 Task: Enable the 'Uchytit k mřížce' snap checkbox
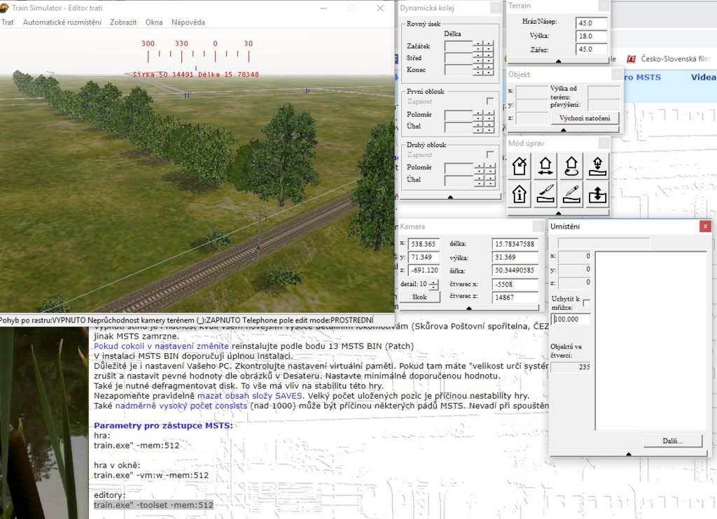587,302
